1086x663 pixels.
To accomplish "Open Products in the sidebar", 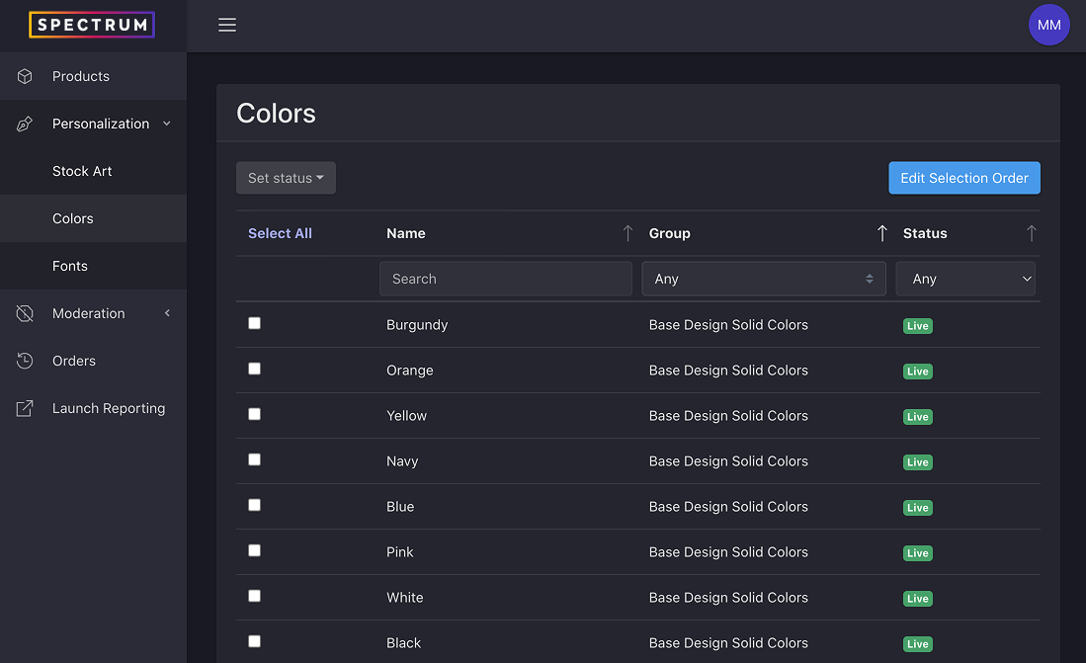I will click(94, 76).
